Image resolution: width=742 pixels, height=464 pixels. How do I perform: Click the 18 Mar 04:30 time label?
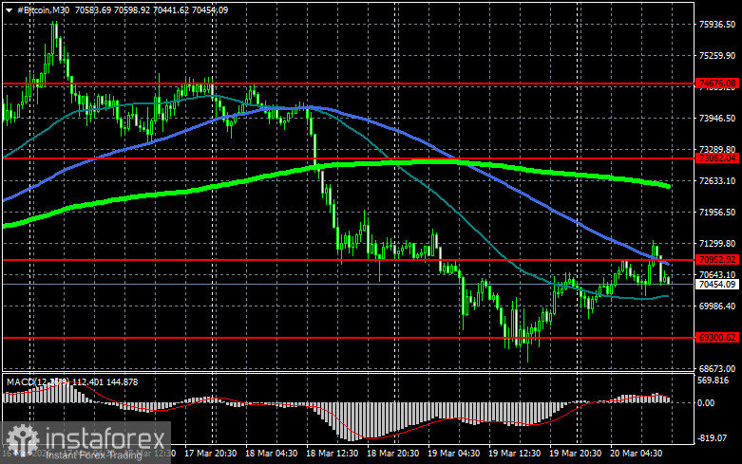click(x=271, y=454)
